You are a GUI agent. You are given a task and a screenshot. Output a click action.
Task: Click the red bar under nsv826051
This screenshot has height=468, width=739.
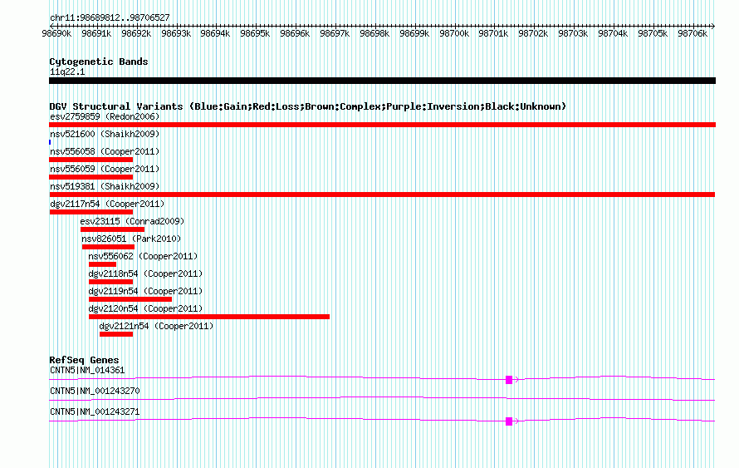coord(109,247)
